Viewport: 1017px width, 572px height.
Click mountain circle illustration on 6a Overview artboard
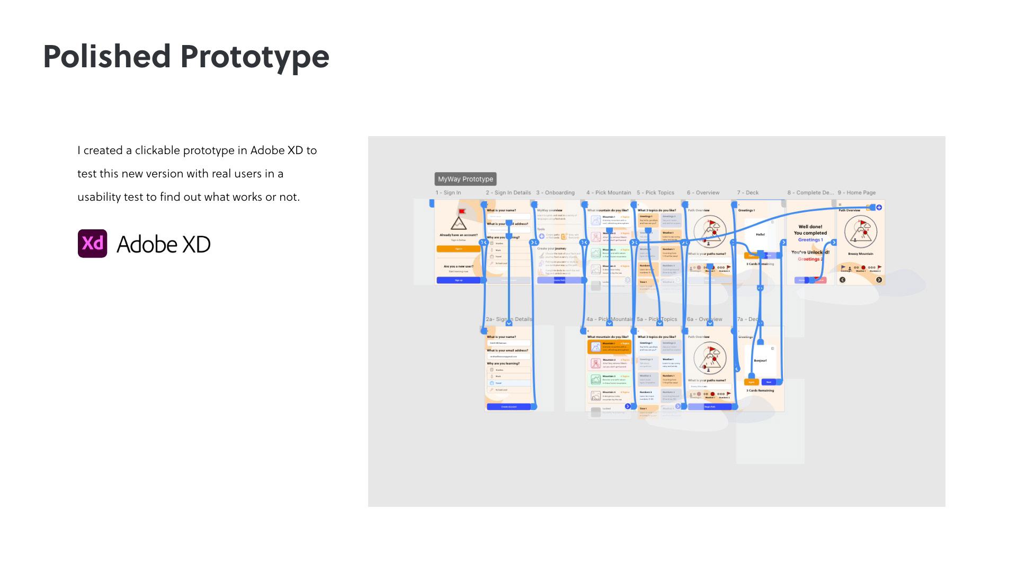coord(710,358)
